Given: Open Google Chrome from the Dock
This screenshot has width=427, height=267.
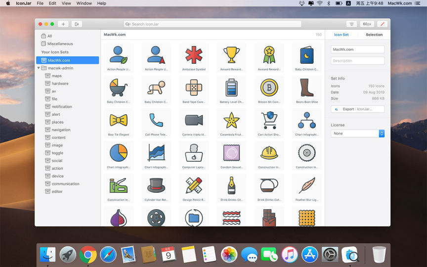Looking at the screenshot, I should tap(88, 255).
